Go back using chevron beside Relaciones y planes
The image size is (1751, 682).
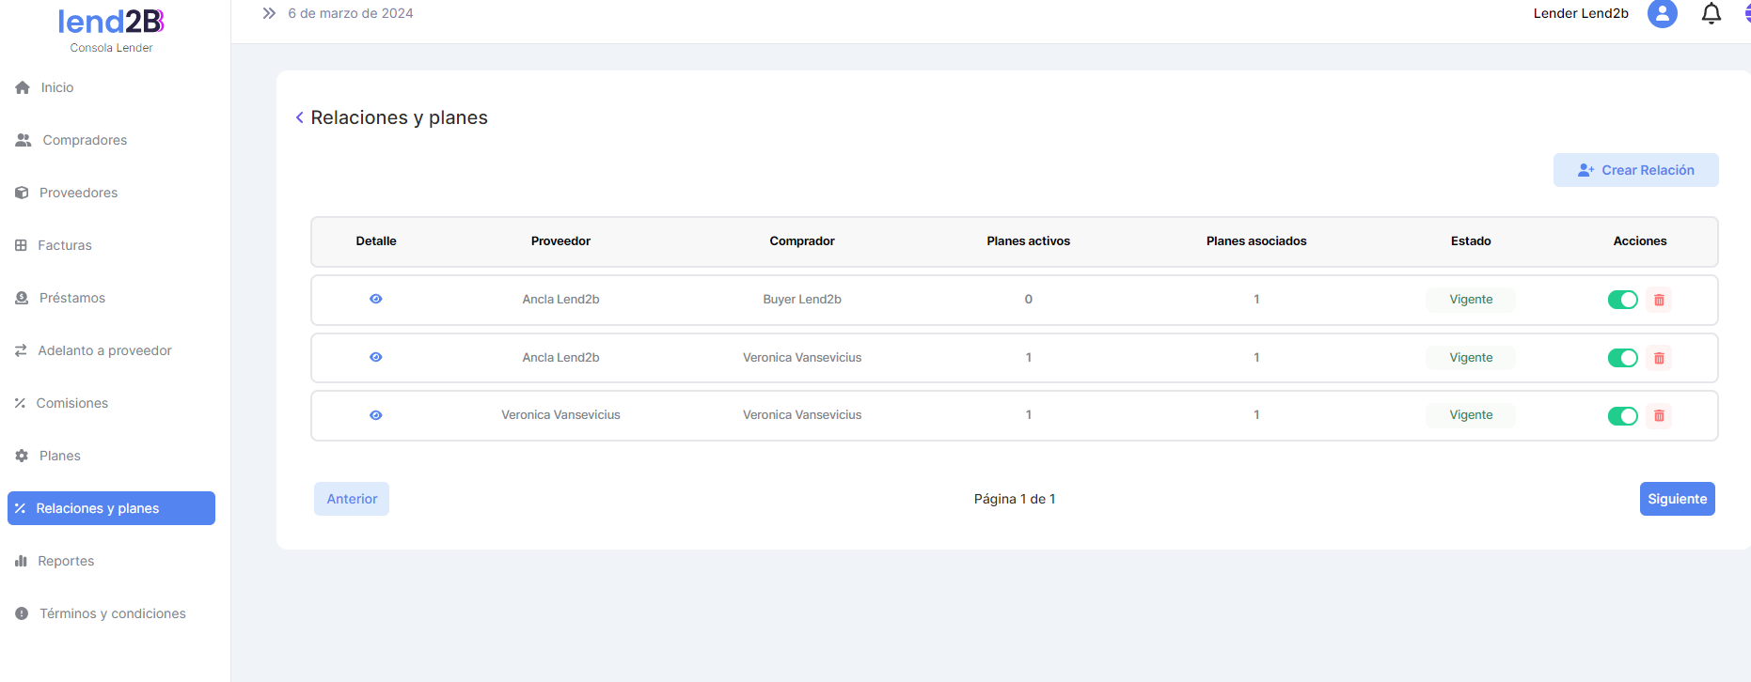point(299,117)
